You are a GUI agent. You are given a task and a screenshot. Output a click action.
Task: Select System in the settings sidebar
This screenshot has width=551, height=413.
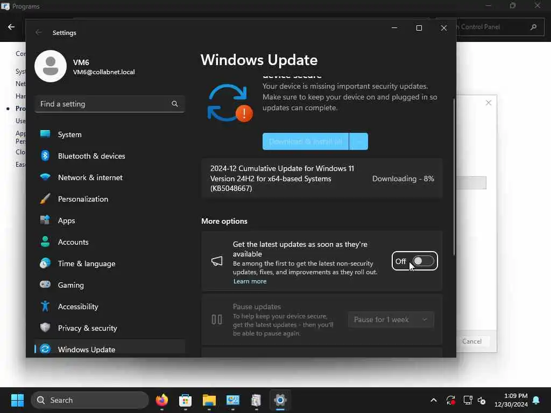(110, 134)
